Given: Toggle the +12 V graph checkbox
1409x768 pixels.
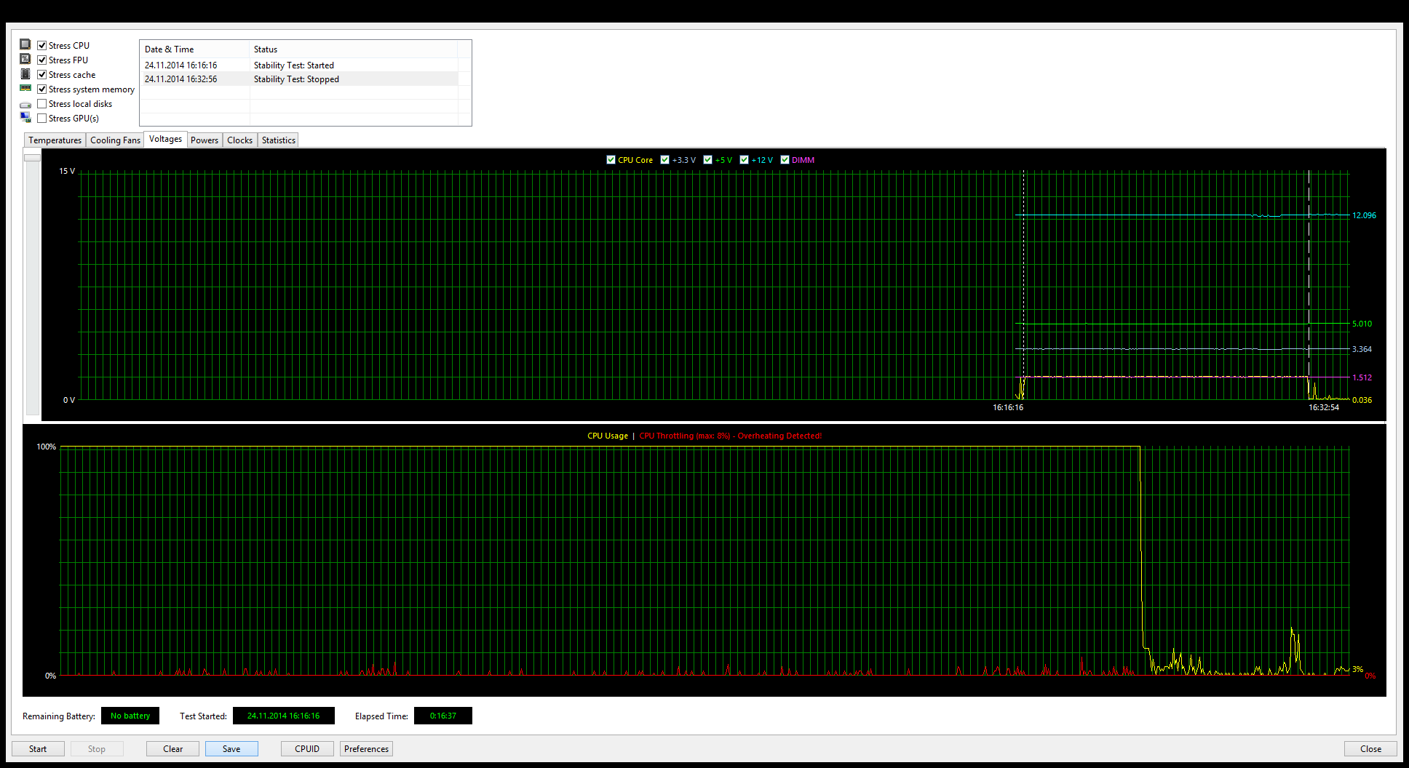Looking at the screenshot, I should (745, 159).
